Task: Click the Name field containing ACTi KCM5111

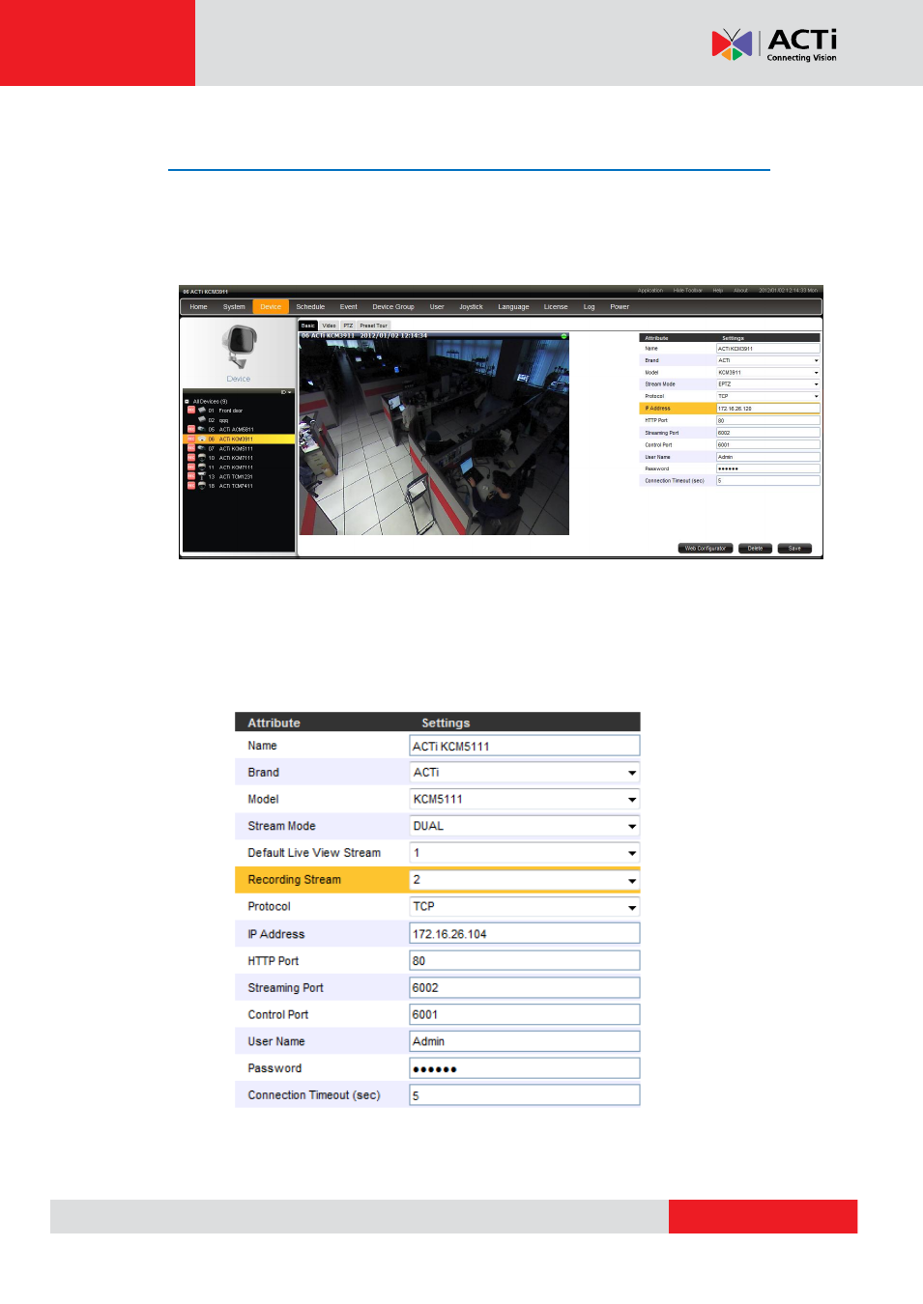Action: [525, 746]
